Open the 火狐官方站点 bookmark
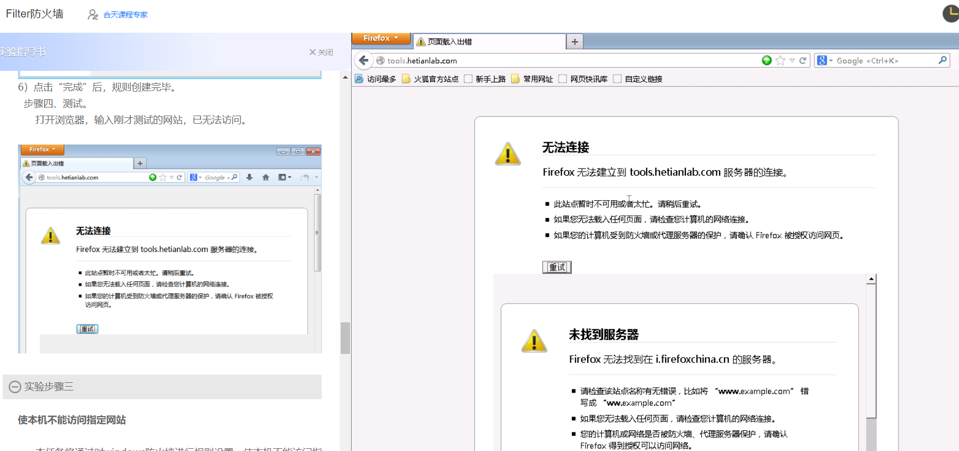This screenshot has width=959, height=451. [x=430, y=79]
